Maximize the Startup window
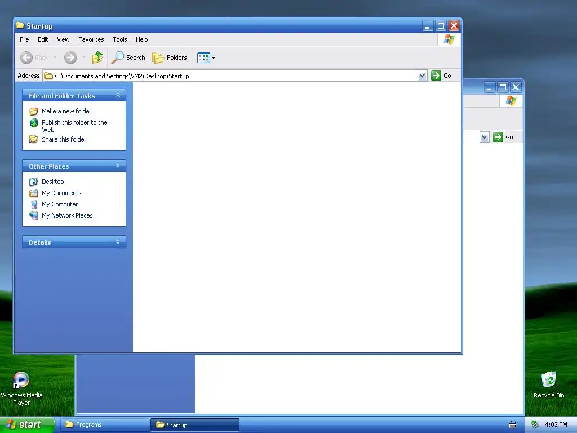This screenshot has width=577, height=433. pos(441,26)
